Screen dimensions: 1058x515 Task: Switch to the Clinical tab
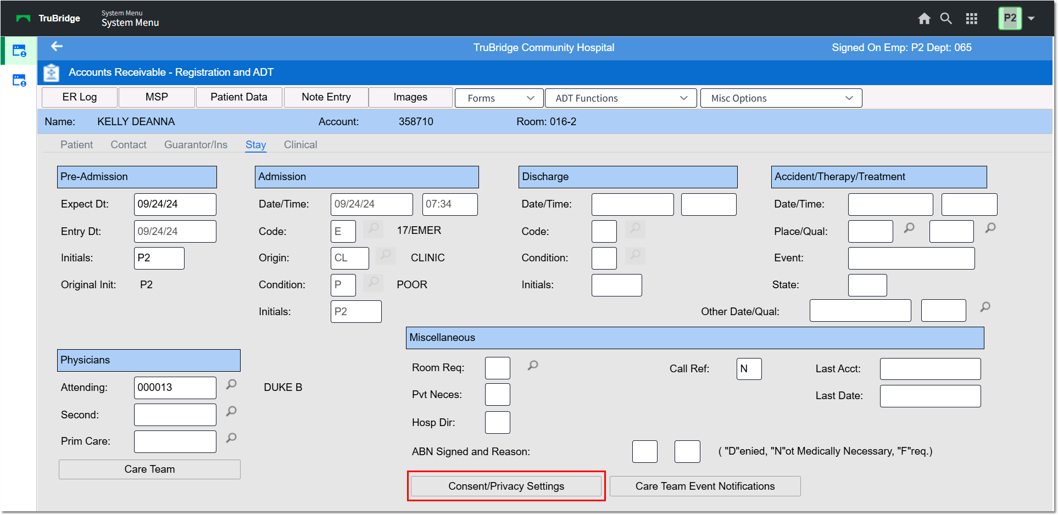coord(300,145)
